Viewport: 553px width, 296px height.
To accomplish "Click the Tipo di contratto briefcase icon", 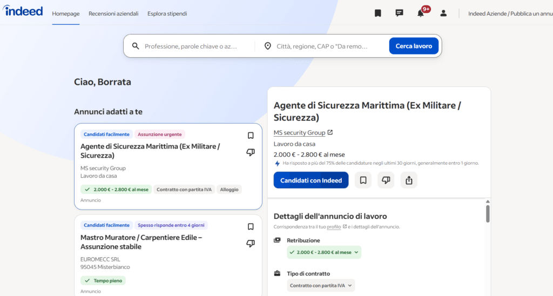I will [x=277, y=273].
